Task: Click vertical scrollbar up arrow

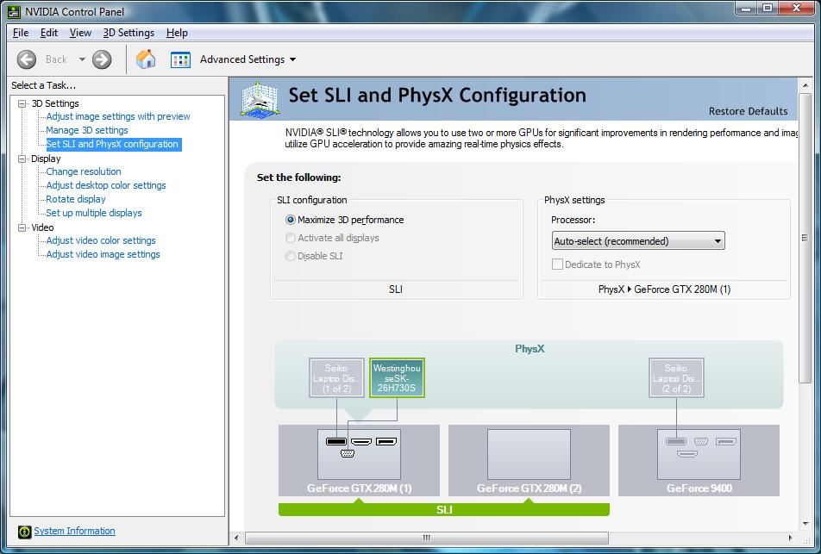Action: (805, 85)
